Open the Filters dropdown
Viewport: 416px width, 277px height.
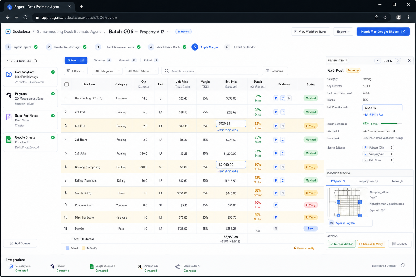[x=76, y=71]
